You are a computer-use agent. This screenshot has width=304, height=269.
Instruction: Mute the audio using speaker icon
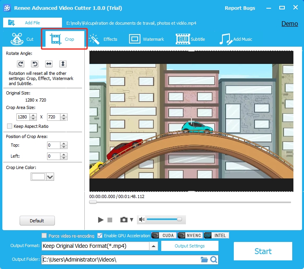pyautogui.click(x=142, y=220)
